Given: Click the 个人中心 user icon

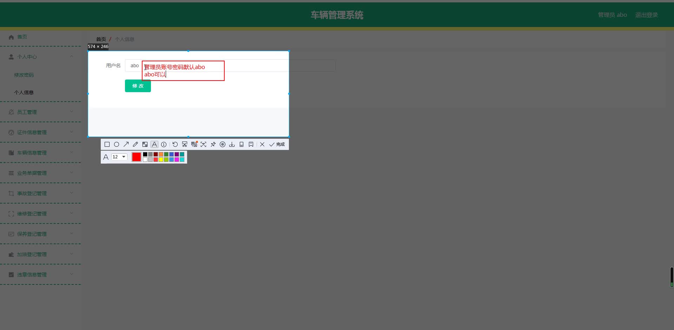Looking at the screenshot, I should coord(11,57).
